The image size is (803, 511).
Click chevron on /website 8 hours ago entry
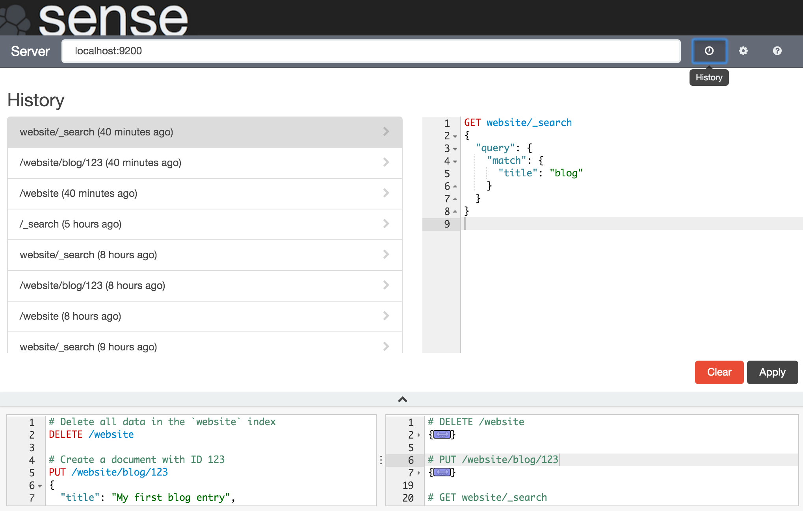(386, 316)
